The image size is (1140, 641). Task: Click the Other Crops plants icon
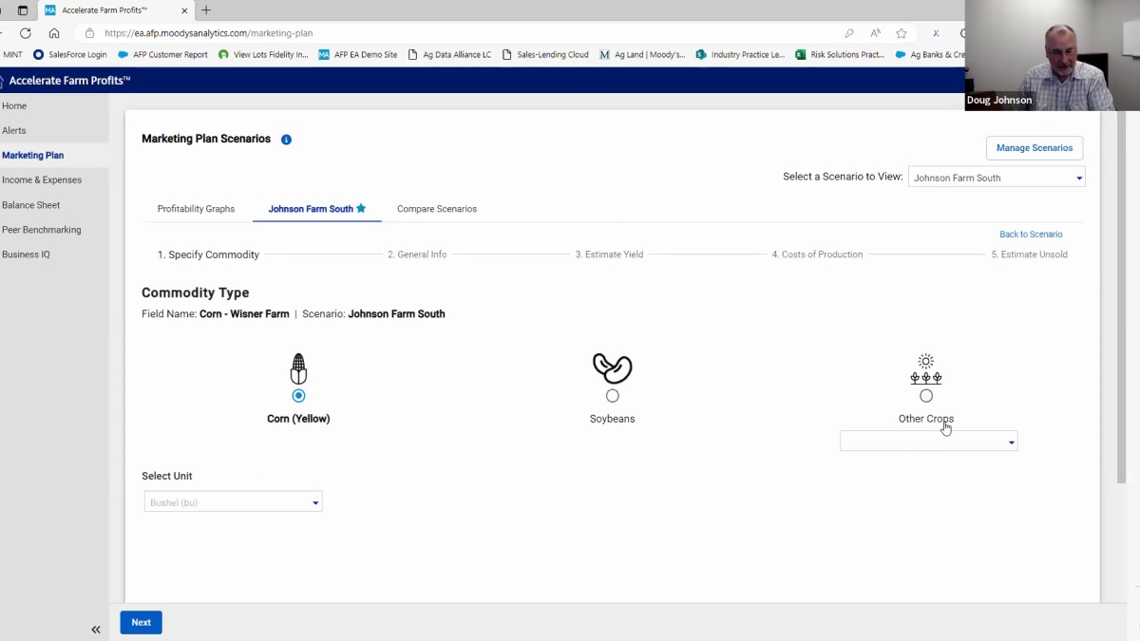[926, 369]
